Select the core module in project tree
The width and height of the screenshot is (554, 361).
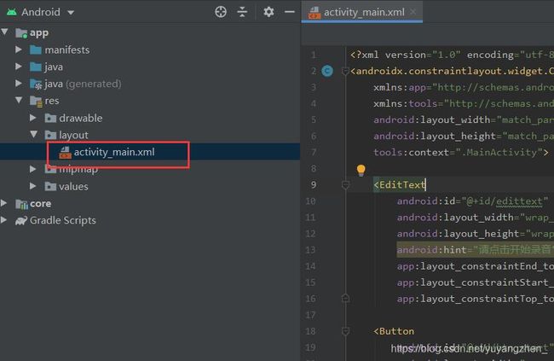coord(40,203)
